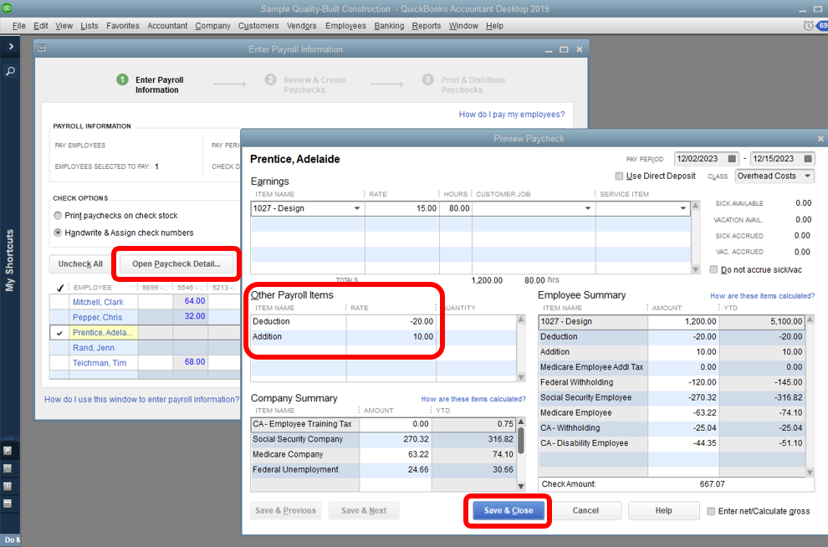The image size is (828, 547).
Task: Check Do not accrue sick/vac
Action: pyautogui.click(x=713, y=270)
